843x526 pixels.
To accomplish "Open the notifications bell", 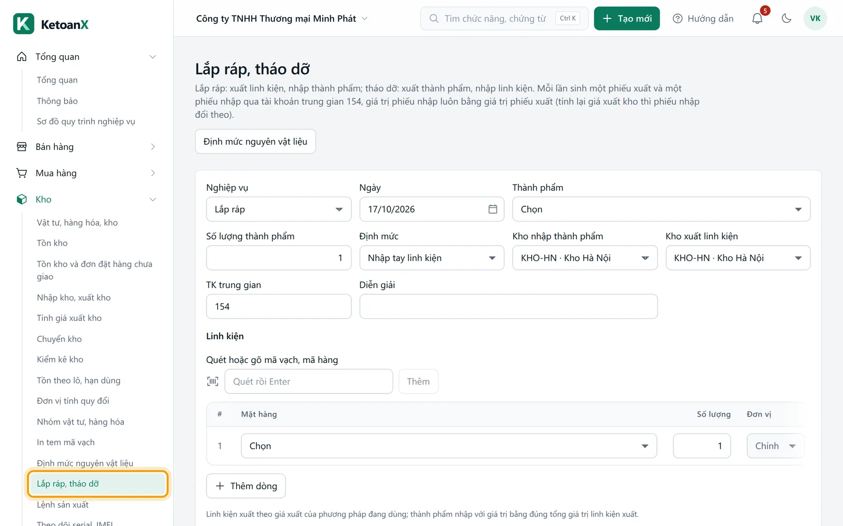I will click(757, 18).
